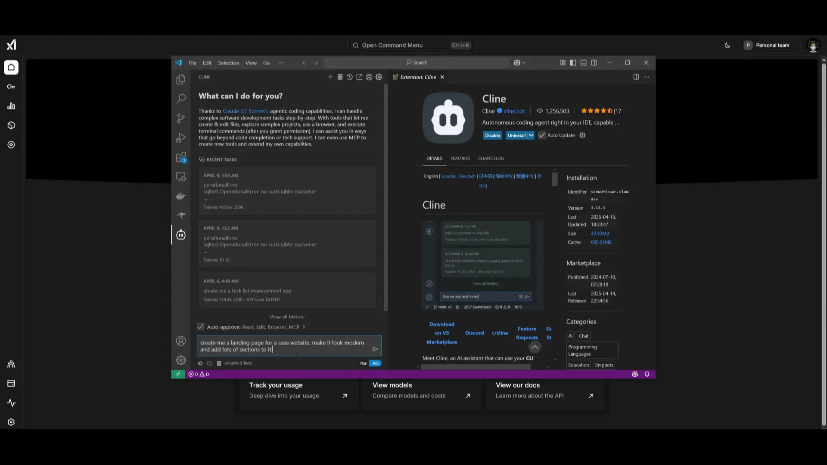Click the Discord link in readme

(475, 333)
